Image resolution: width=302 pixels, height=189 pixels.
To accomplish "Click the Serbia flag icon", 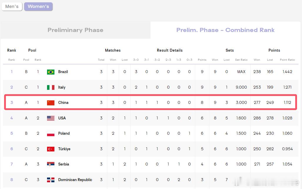I will point(51,164).
